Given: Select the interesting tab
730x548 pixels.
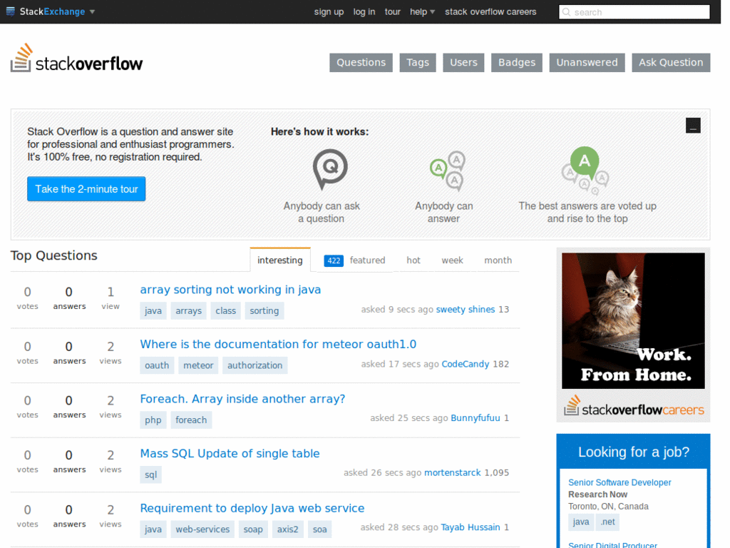Looking at the screenshot, I should click(x=279, y=260).
